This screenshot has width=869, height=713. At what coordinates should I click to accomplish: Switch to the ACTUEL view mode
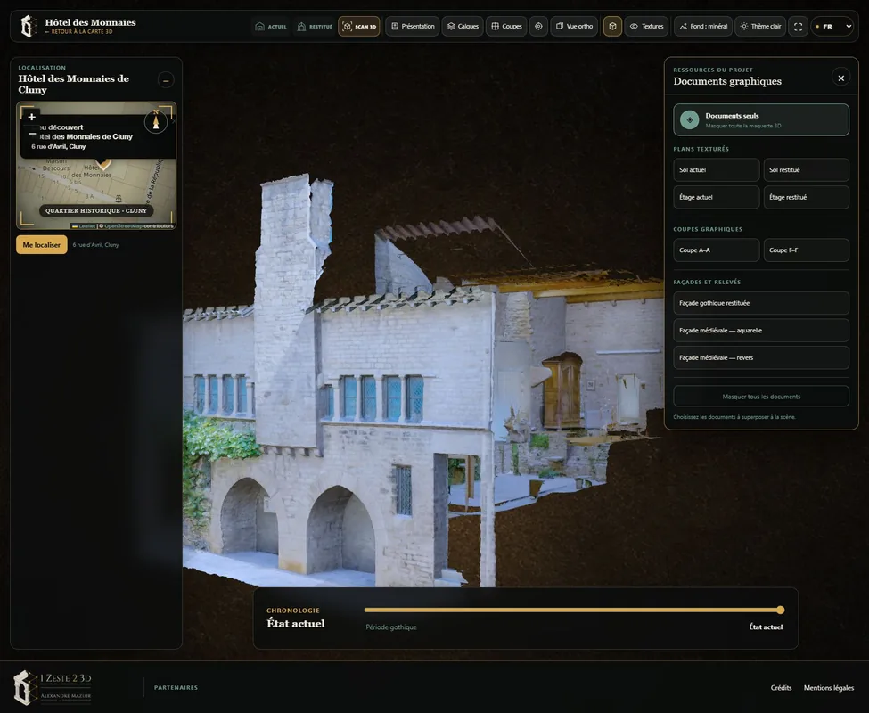tap(270, 26)
